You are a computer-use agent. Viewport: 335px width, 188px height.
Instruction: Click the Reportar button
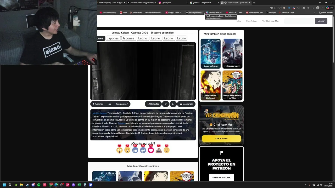point(153,104)
